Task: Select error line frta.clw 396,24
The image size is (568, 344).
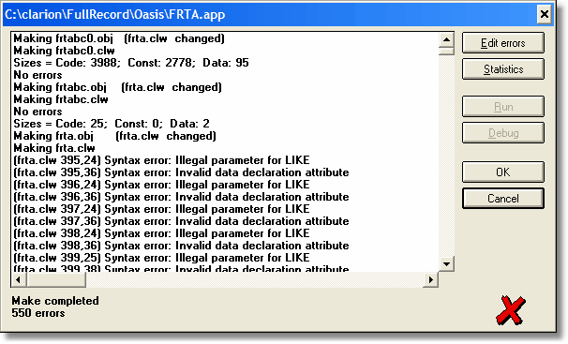Action: pyautogui.click(x=161, y=185)
